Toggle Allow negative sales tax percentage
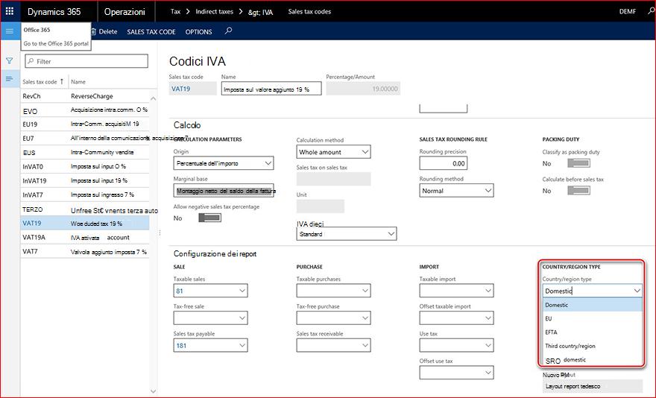Image resolution: width=656 pixels, height=398 pixels. pyautogui.click(x=209, y=218)
